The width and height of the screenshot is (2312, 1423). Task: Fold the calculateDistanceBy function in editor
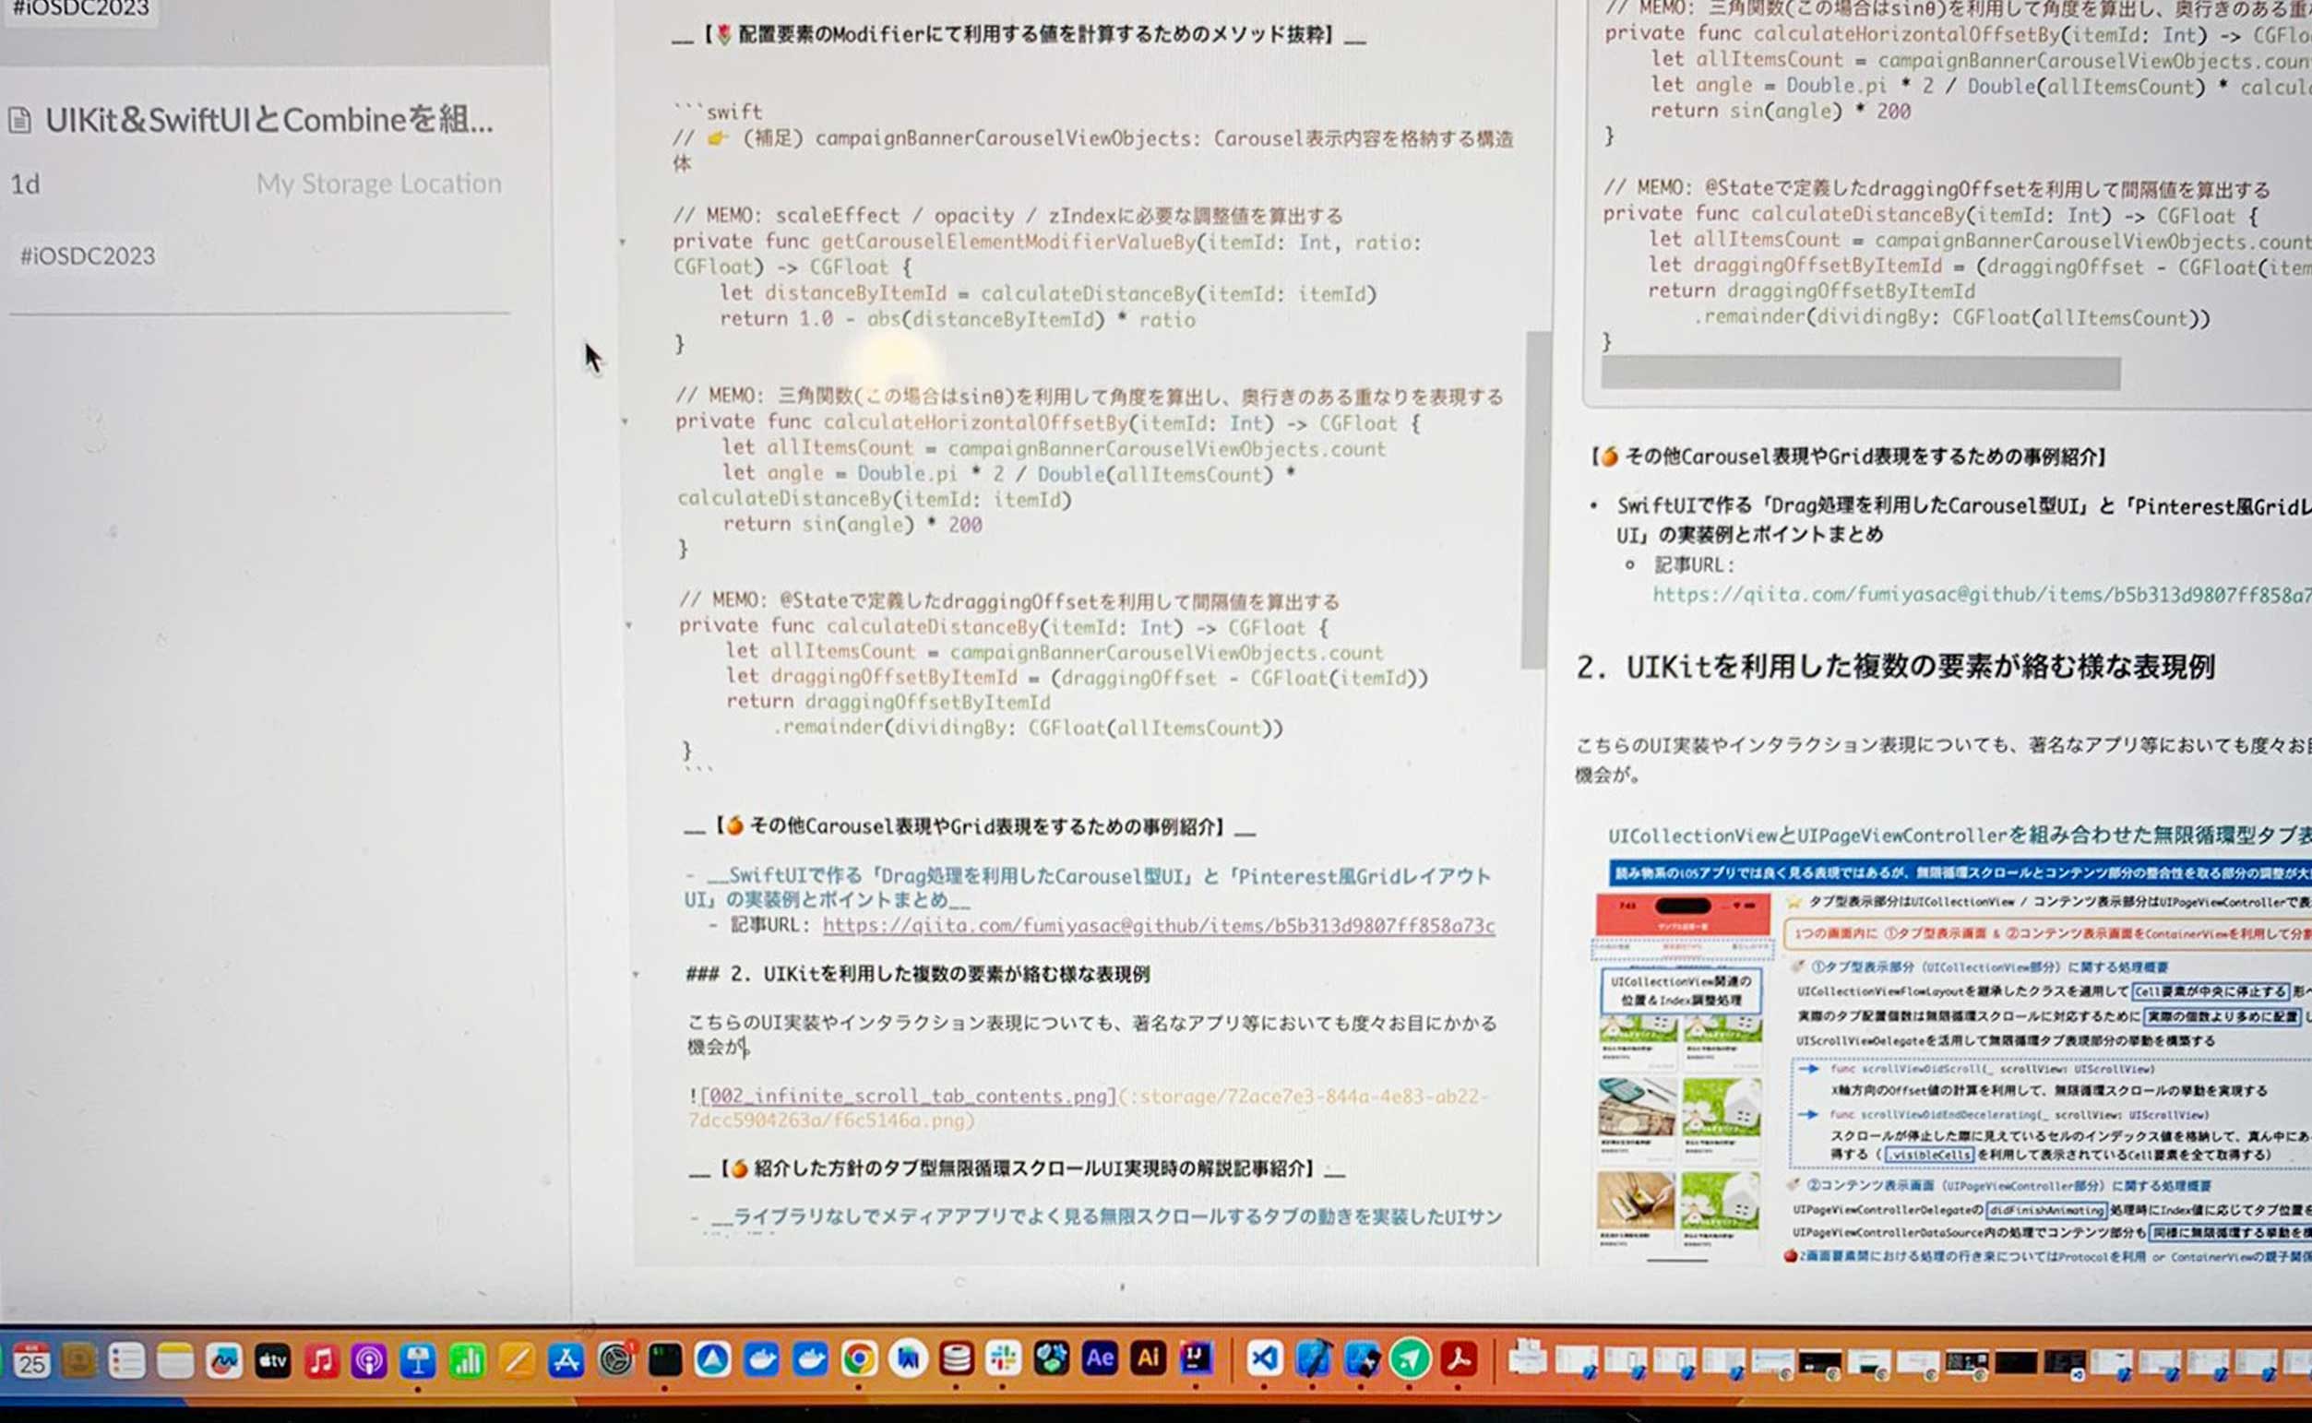click(628, 626)
